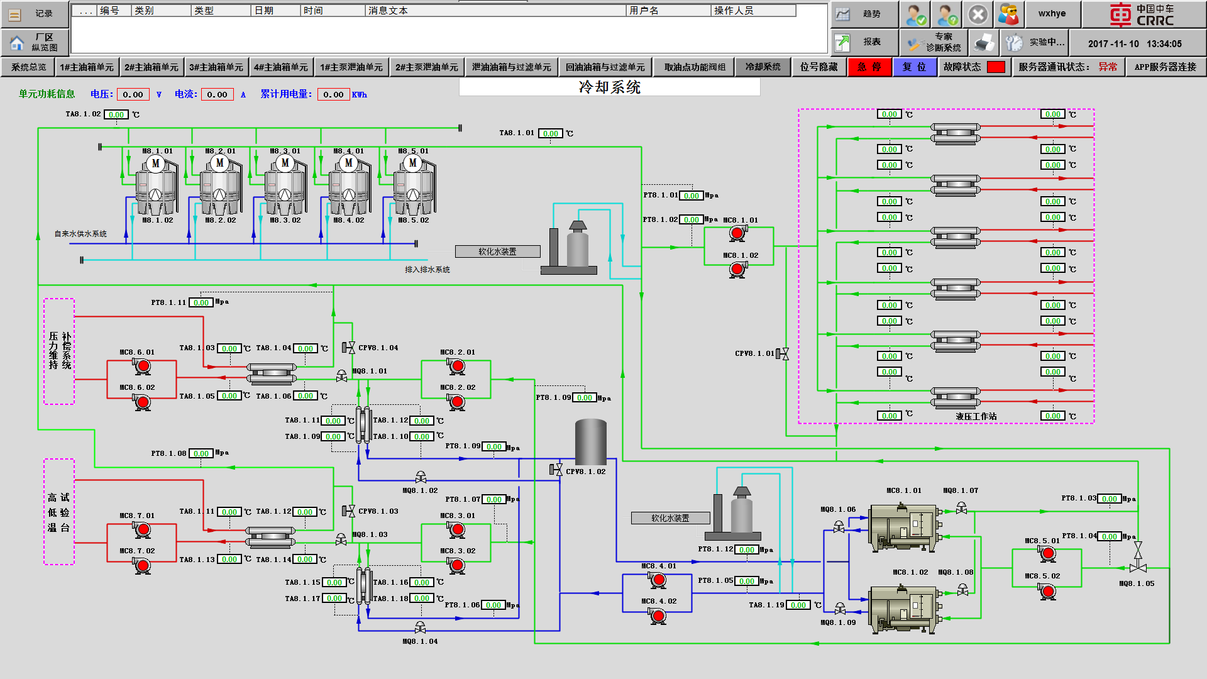Screen dimensions: 1207x679
Task: Click the 故障状态 fault status button
Action: pyautogui.click(x=974, y=67)
